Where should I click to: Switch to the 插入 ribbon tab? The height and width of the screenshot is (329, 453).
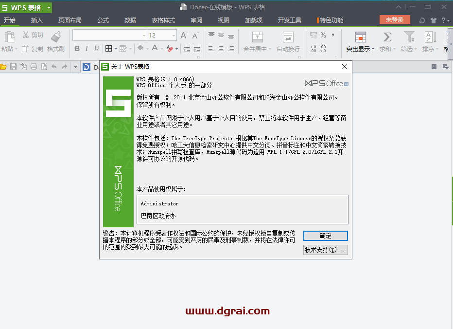(x=36, y=20)
